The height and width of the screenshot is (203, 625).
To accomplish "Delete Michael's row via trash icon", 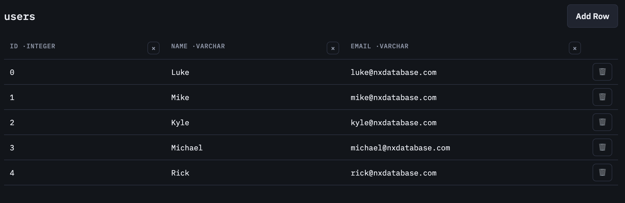I will tap(602, 147).
